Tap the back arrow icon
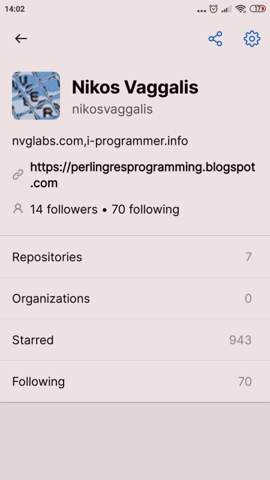270x480 pixels. tap(21, 38)
